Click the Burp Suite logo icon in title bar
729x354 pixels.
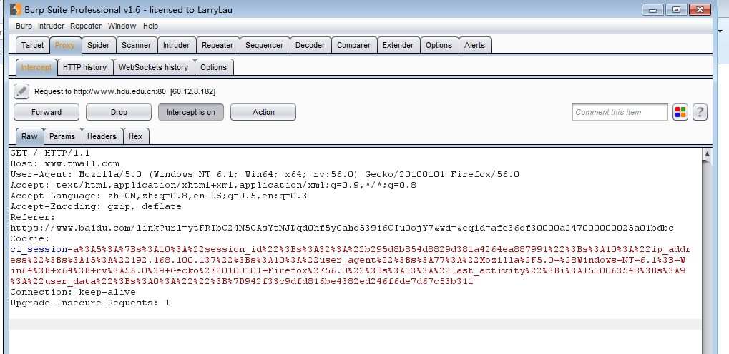point(15,9)
